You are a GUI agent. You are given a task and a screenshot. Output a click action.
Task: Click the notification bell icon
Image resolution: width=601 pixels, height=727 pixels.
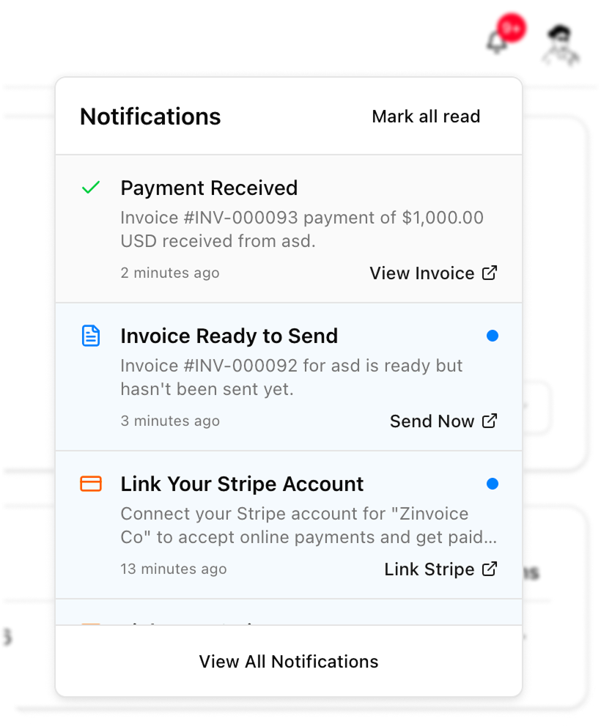[497, 41]
